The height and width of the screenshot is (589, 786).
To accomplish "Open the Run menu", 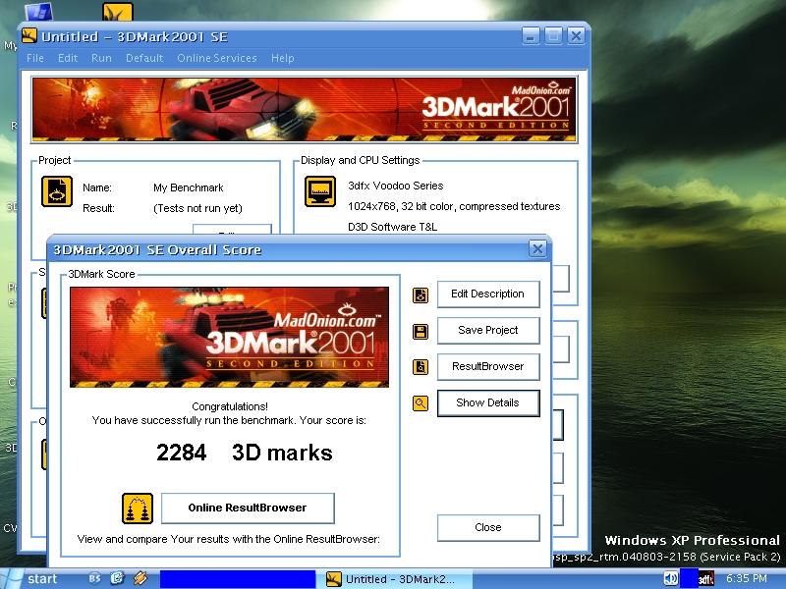I will 101,58.
